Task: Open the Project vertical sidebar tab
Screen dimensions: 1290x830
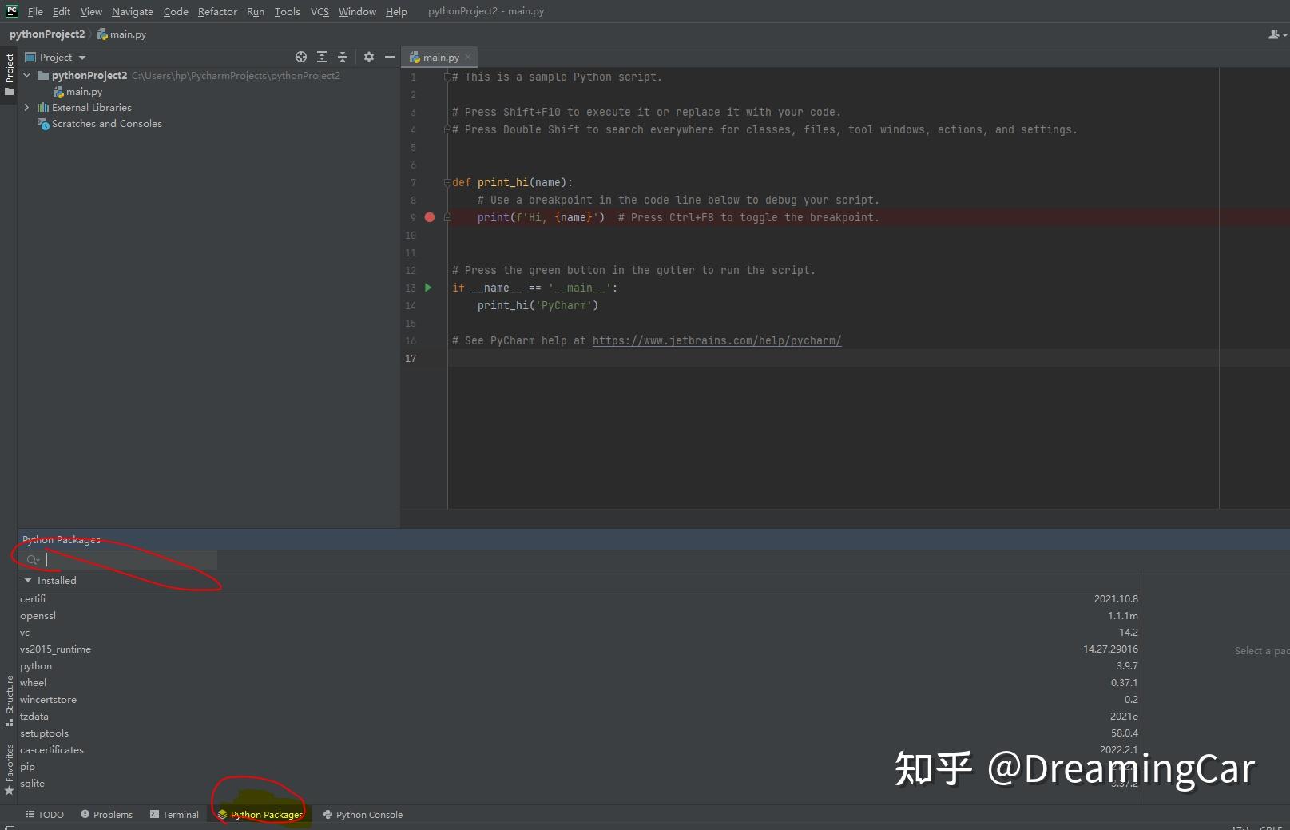Action: (x=9, y=74)
